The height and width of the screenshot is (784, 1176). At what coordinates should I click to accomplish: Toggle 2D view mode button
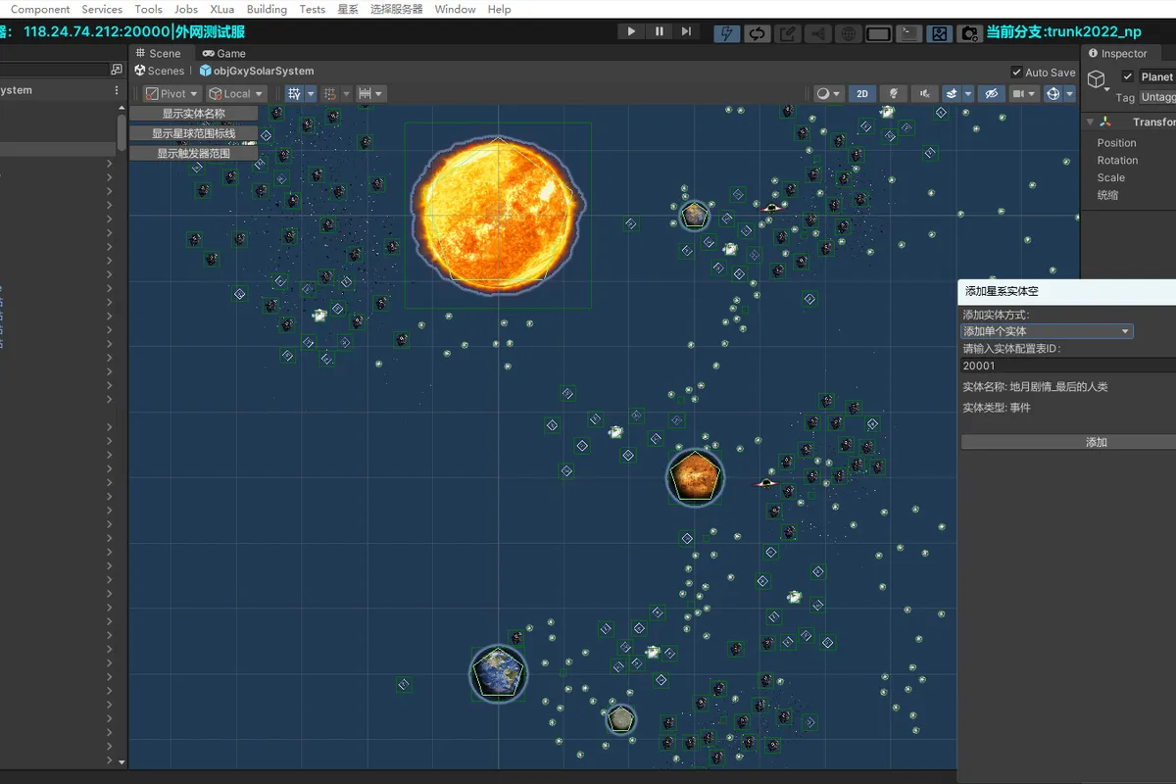861,94
